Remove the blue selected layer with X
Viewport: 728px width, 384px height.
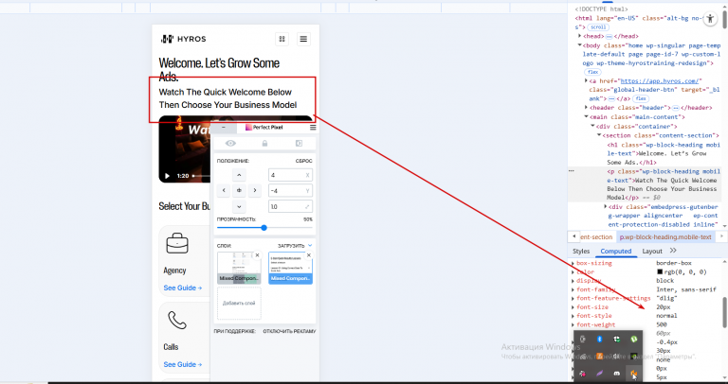click(309, 255)
